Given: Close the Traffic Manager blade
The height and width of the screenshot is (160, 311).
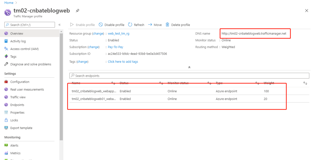Looking at the screenshot, I should tap(307, 11).
